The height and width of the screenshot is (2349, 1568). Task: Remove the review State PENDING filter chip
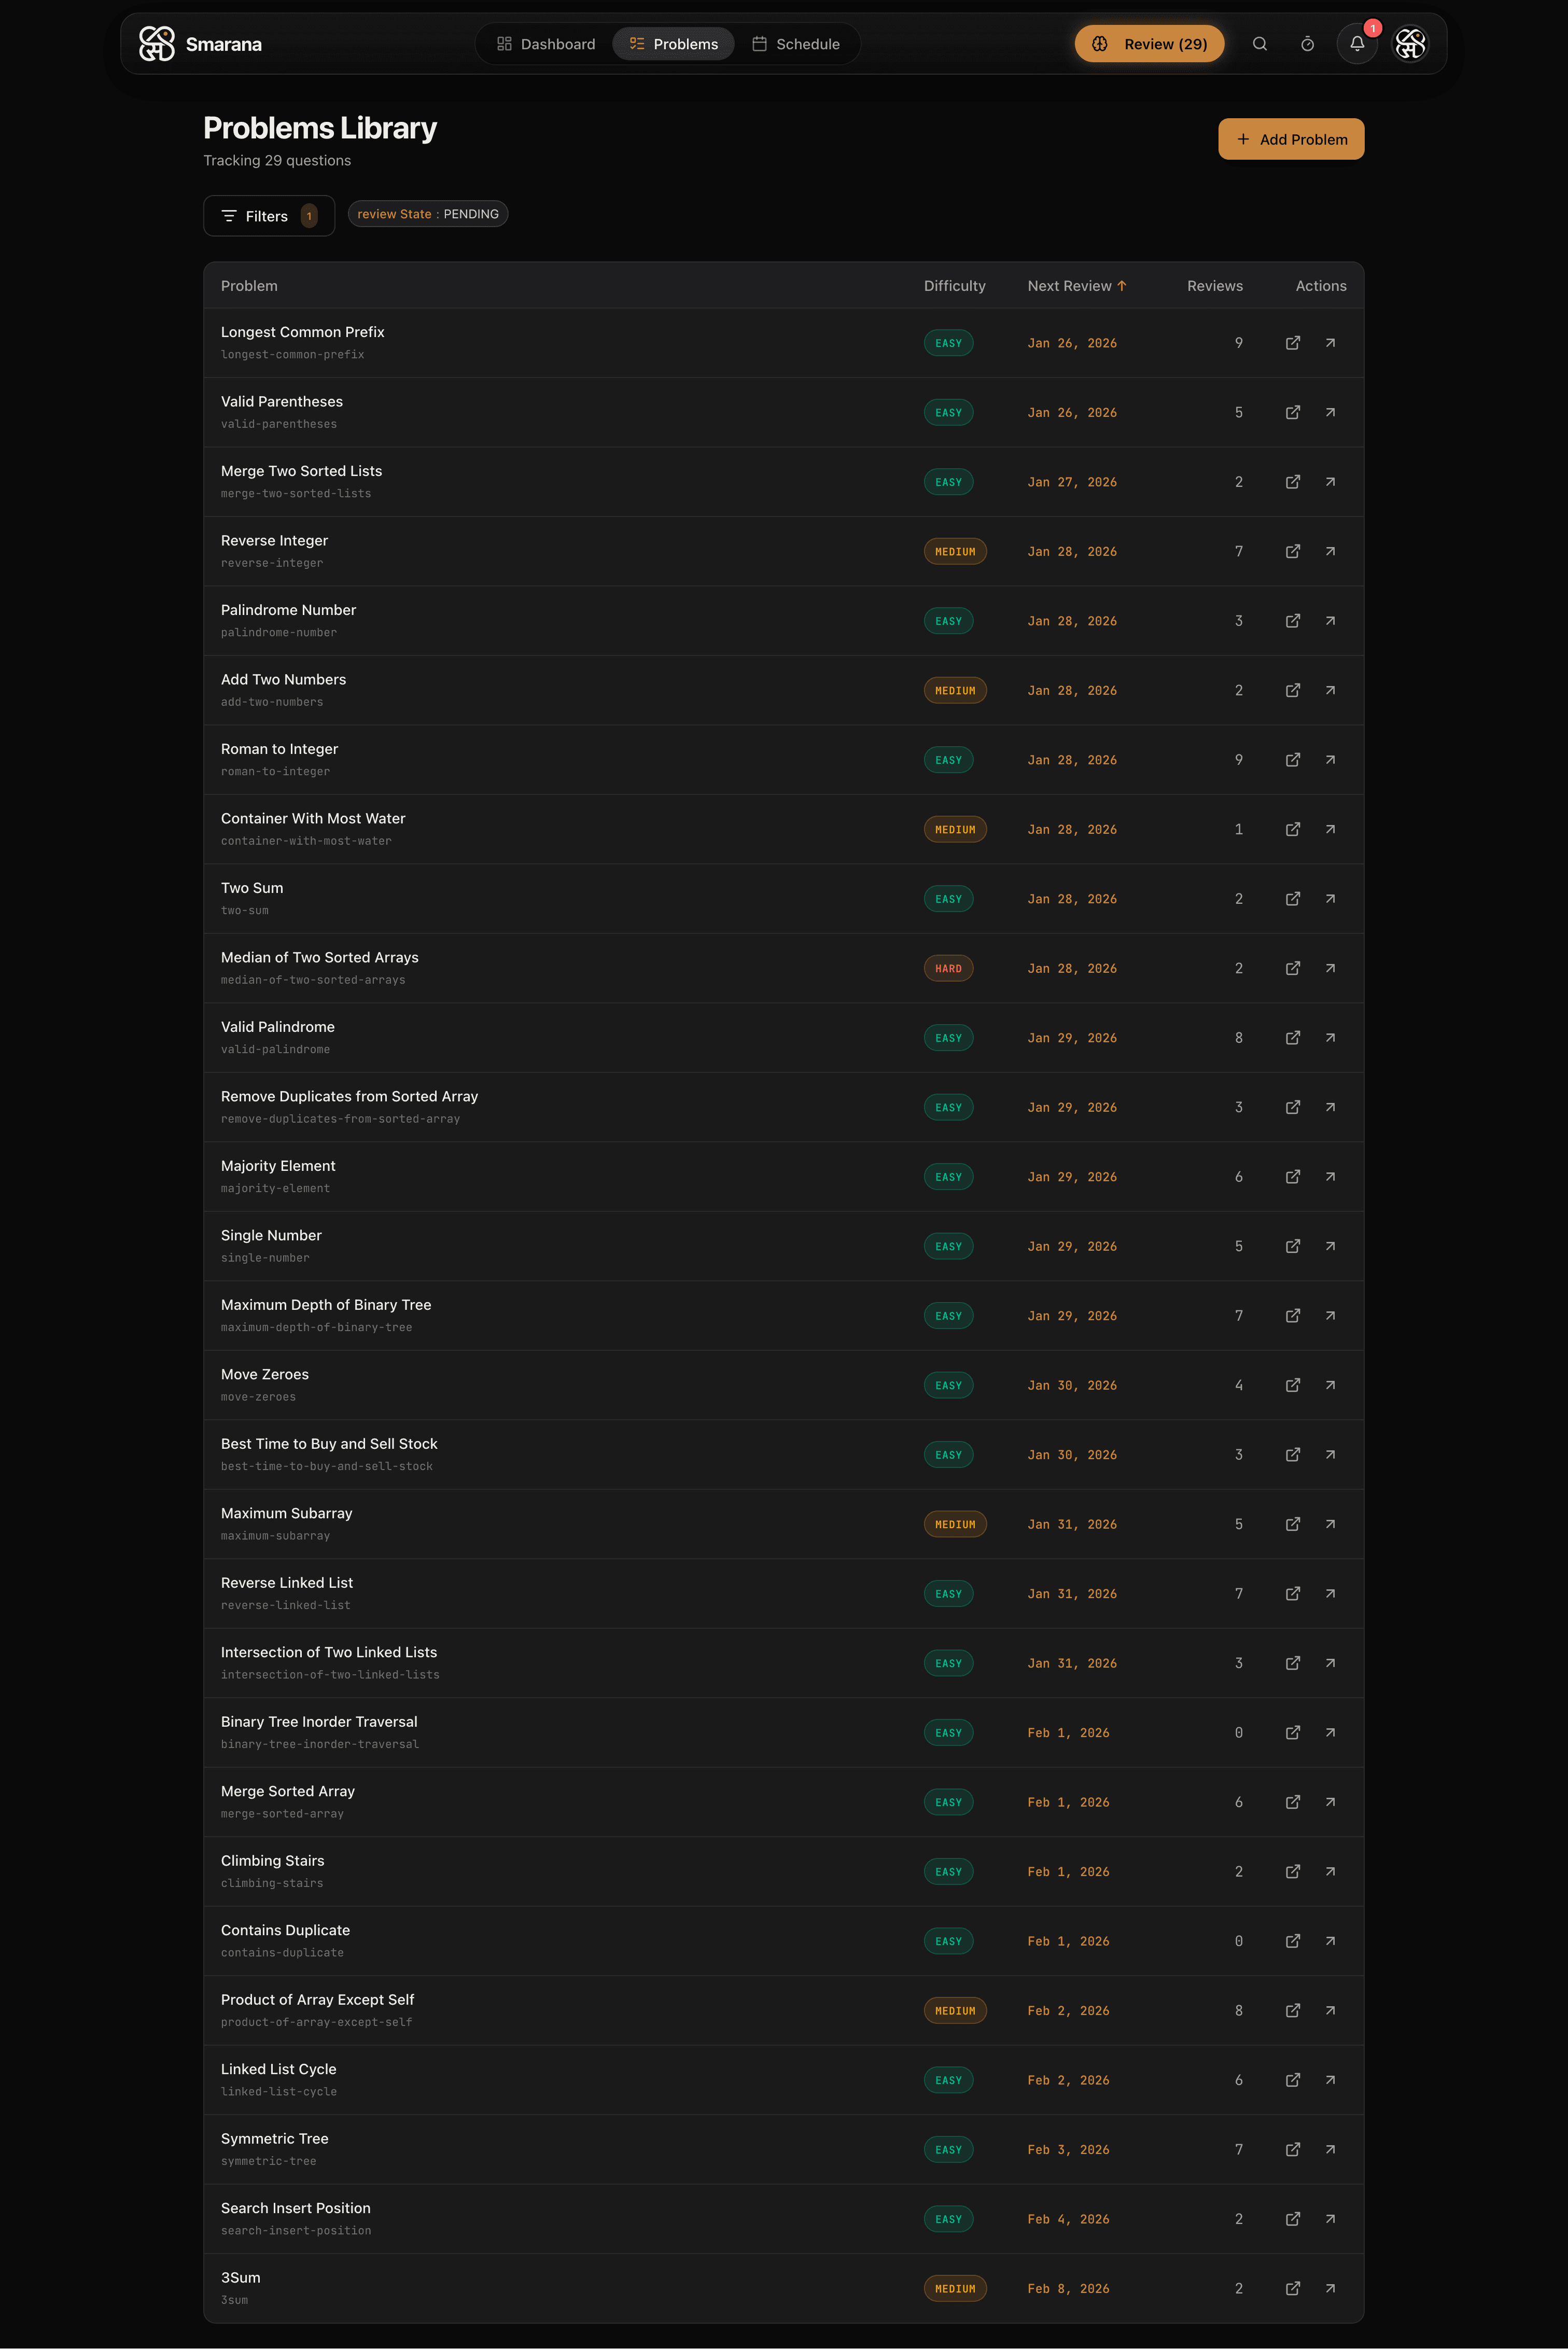428,214
